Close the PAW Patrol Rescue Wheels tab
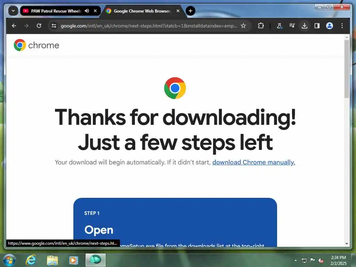The width and height of the screenshot is (356, 267). [x=95, y=11]
